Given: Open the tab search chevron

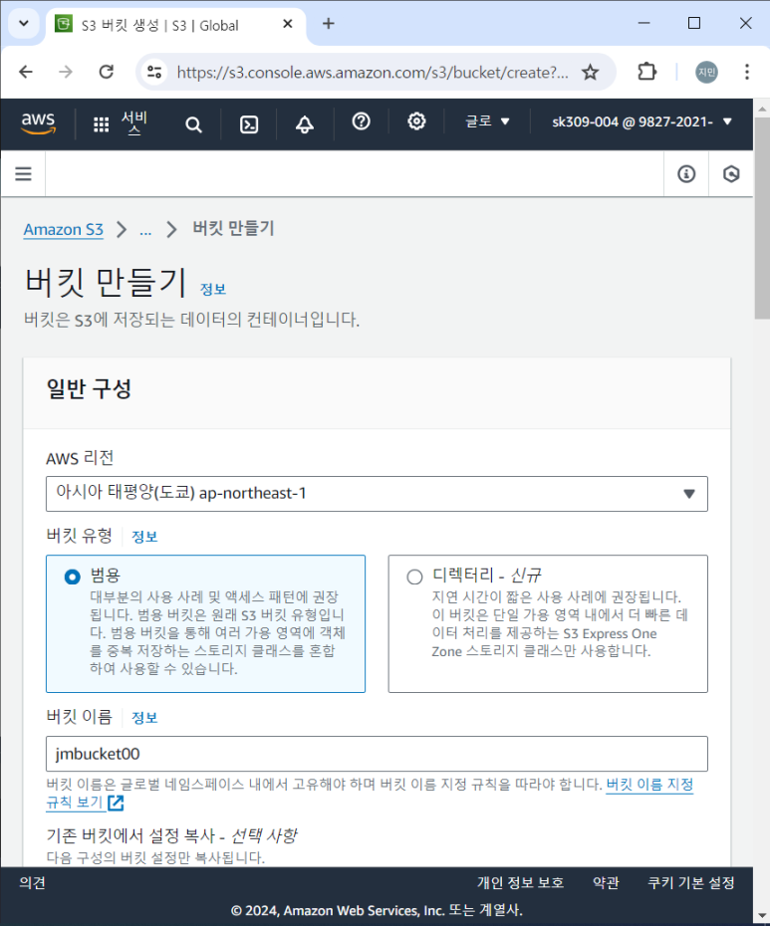Looking at the screenshot, I should pos(24,24).
